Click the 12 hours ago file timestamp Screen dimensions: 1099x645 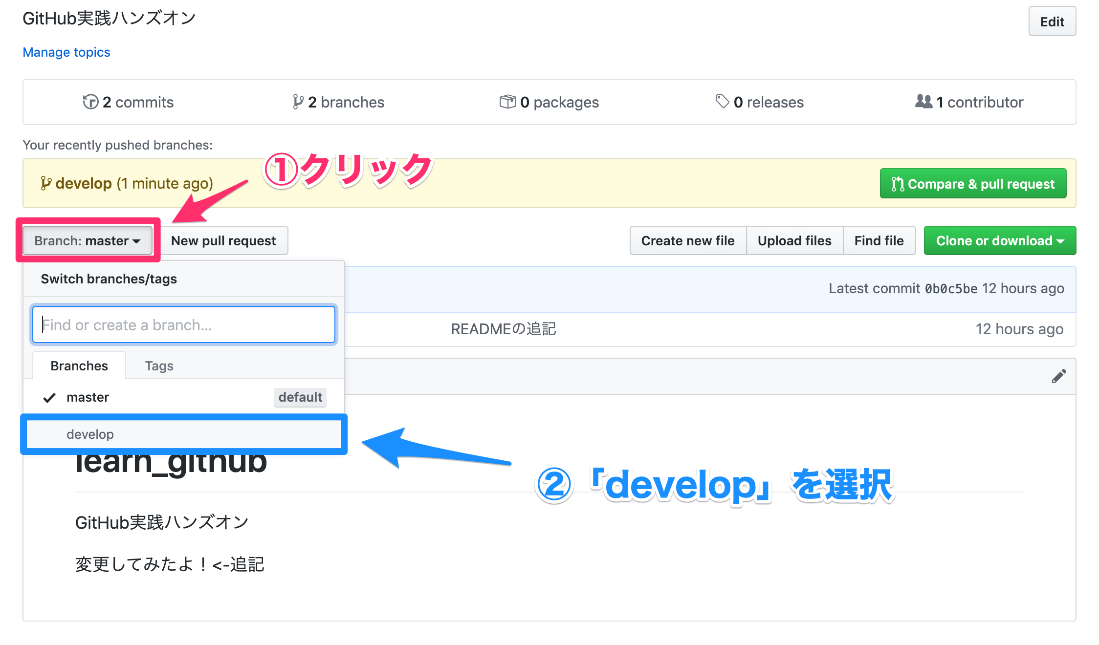pyautogui.click(x=1019, y=329)
